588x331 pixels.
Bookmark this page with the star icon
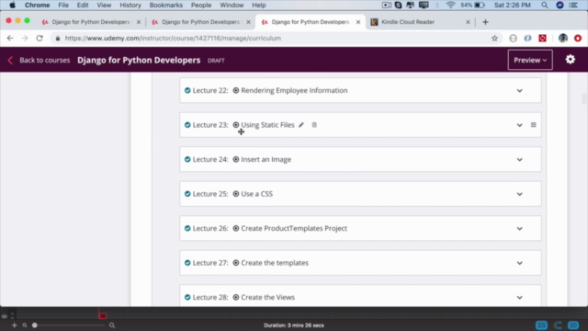pos(494,39)
